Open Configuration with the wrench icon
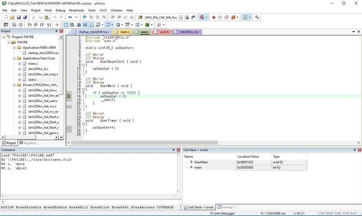Viewport: 362px width, 216px height. (x=257, y=17)
